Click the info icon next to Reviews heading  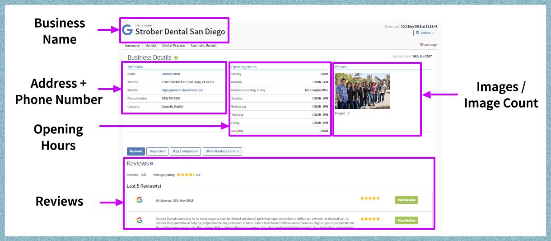(151, 164)
